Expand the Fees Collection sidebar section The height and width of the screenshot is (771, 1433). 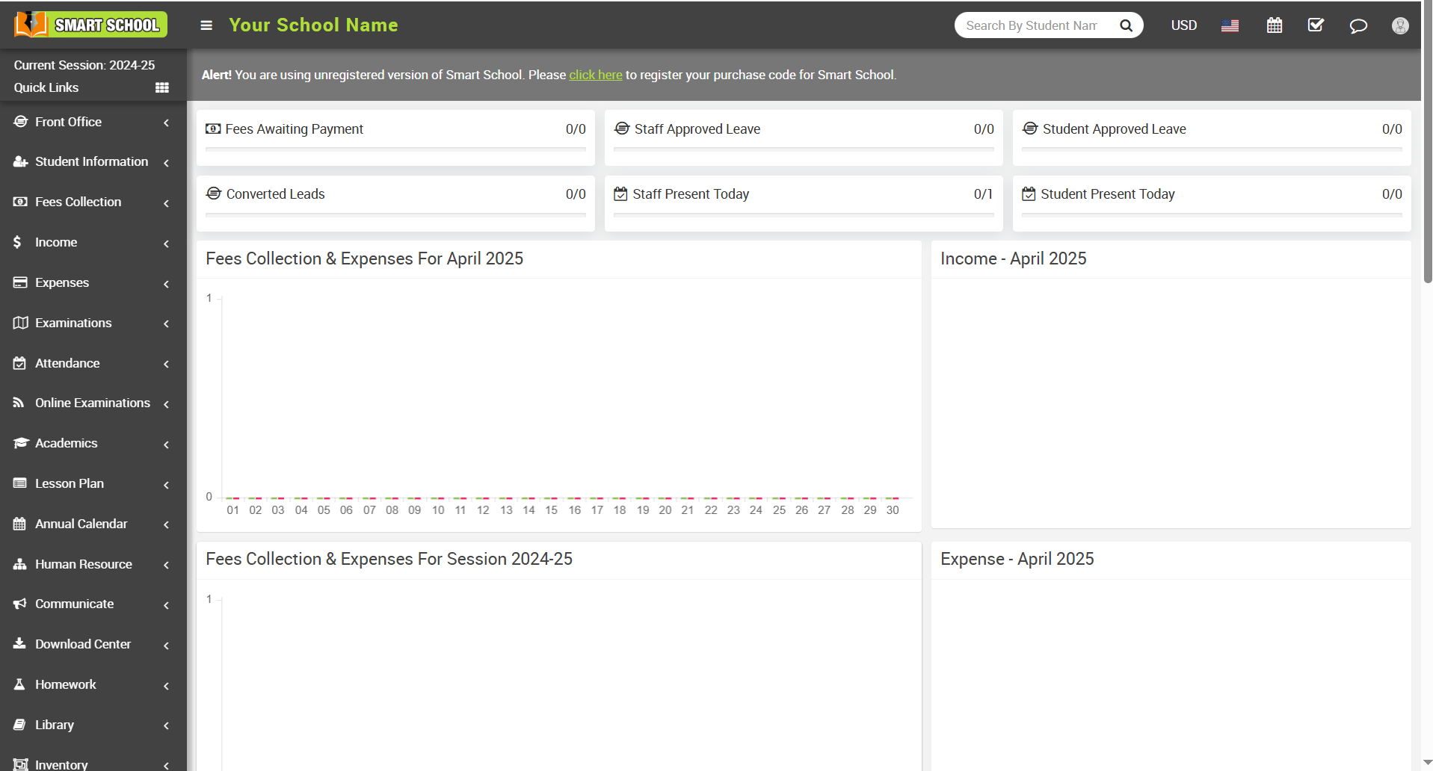pyautogui.click(x=93, y=202)
